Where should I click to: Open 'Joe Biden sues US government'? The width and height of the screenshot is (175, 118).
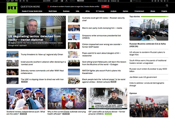coord(143,77)
